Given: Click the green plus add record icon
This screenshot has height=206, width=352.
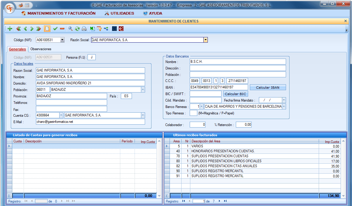Looking at the screenshot, I should coord(10,29).
